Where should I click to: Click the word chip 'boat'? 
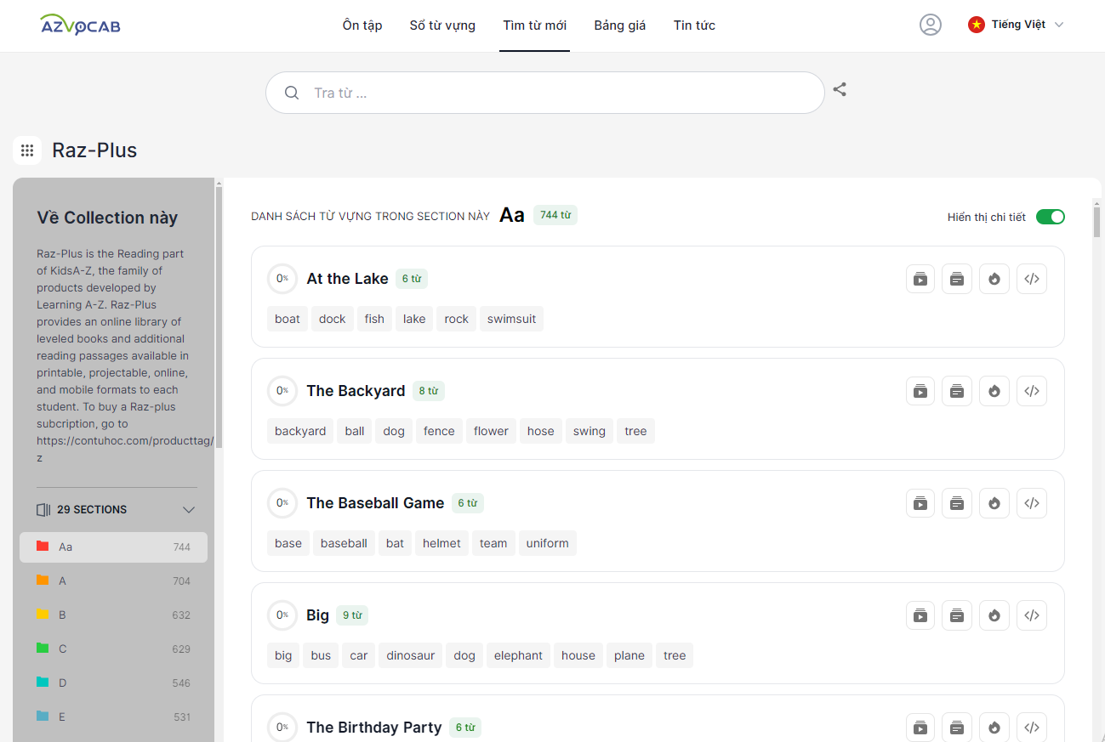pos(288,319)
